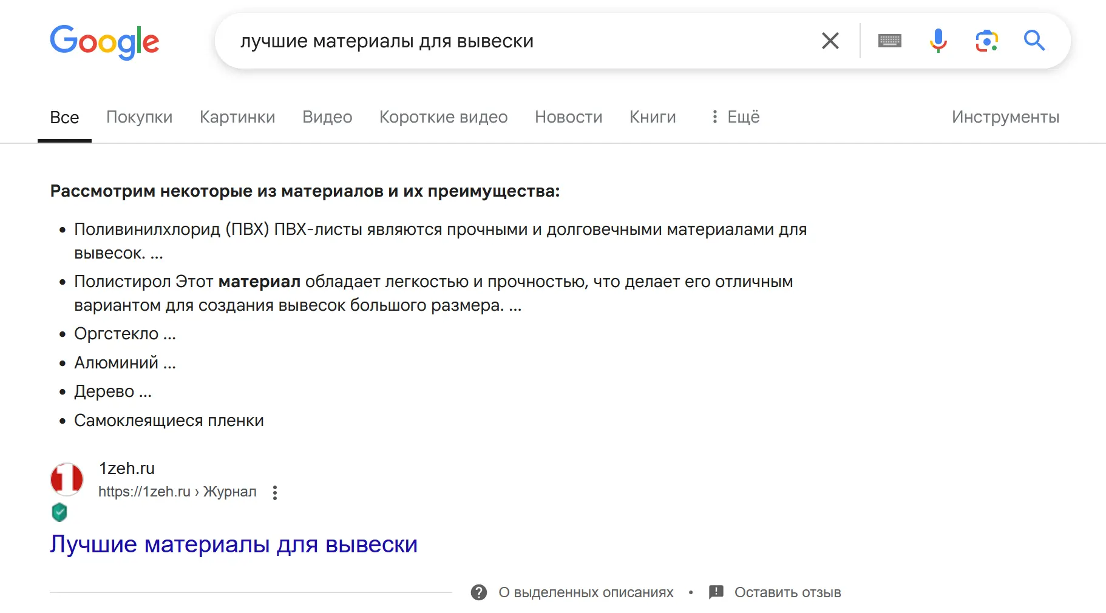Click the Google logo
Image resolution: width=1106 pixels, height=613 pixels.
click(104, 41)
